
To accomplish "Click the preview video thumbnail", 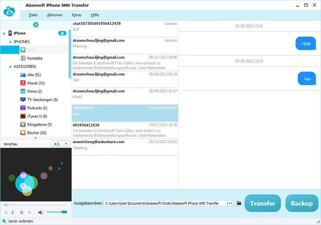I will pyautogui.click(x=36, y=175).
